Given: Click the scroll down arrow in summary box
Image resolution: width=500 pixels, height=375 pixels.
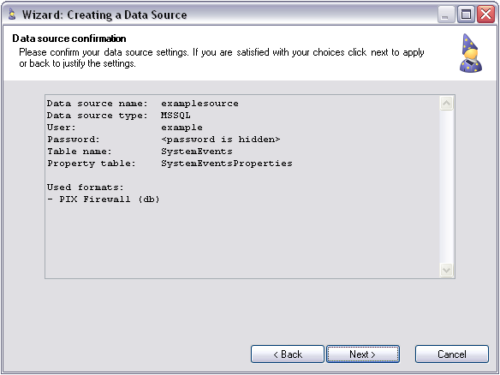Looking at the screenshot, I should click(x=447, y=270).
